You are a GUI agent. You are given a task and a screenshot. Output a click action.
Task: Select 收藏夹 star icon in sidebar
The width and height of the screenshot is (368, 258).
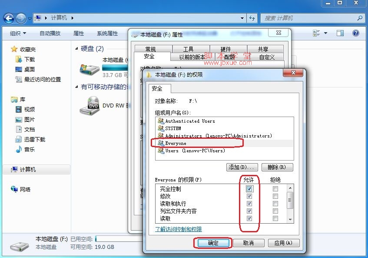click(x=14, y=49)
